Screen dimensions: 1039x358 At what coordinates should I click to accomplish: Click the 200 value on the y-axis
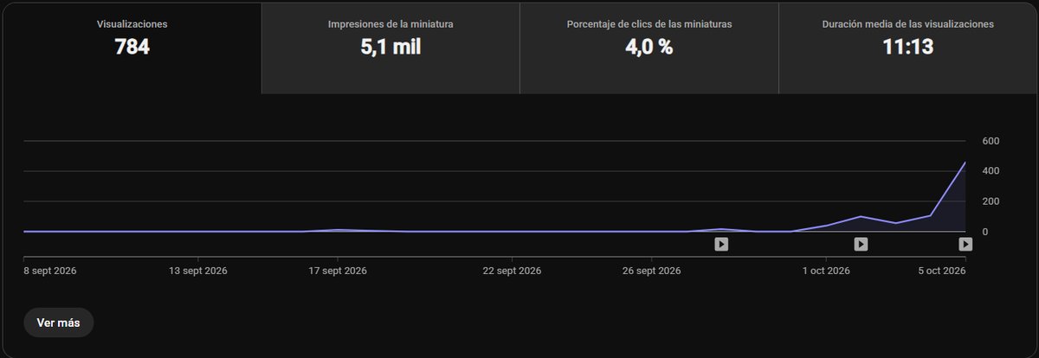(991, 201)
